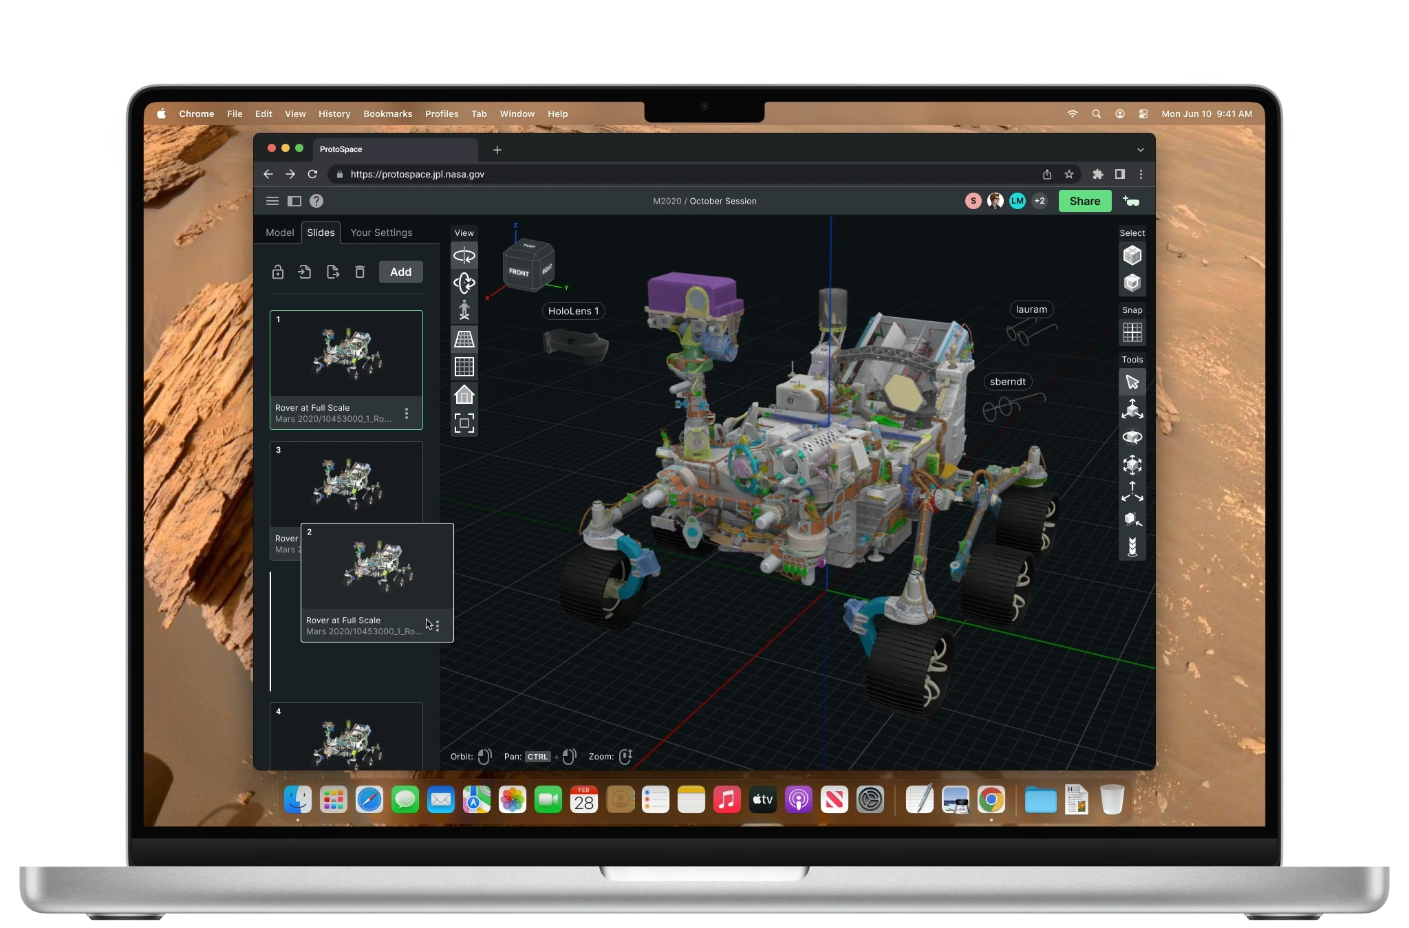Toggle the slides lock icon
1409x928 pixels.
278,272
